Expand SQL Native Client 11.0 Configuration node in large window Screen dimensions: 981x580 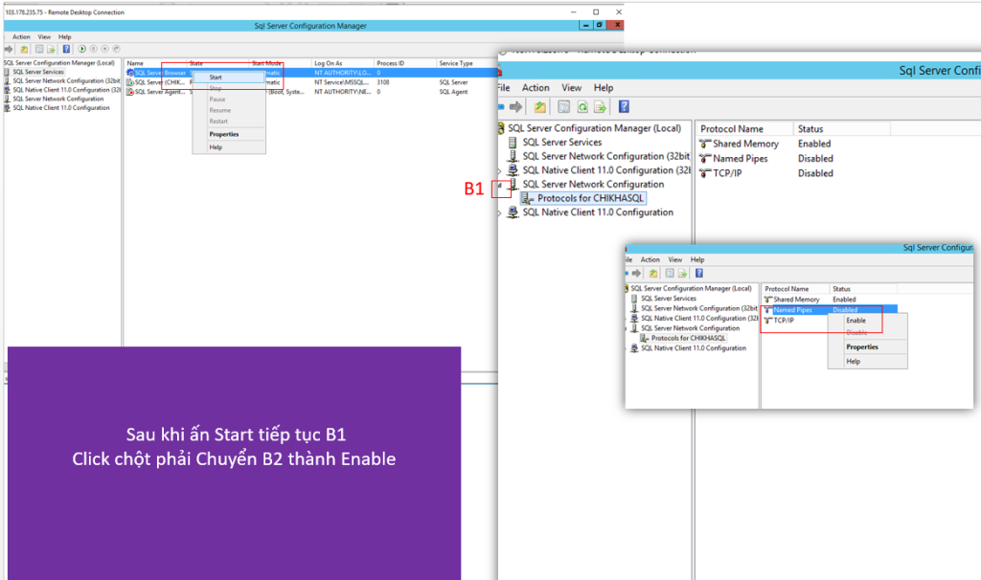(x=499, y=213)
